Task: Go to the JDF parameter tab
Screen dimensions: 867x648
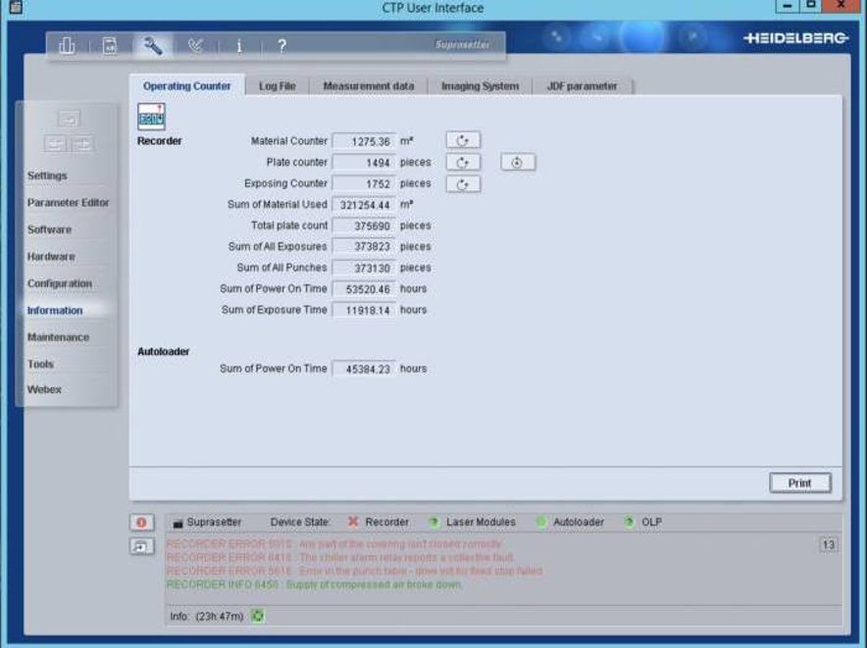Action: pos(582,86)
